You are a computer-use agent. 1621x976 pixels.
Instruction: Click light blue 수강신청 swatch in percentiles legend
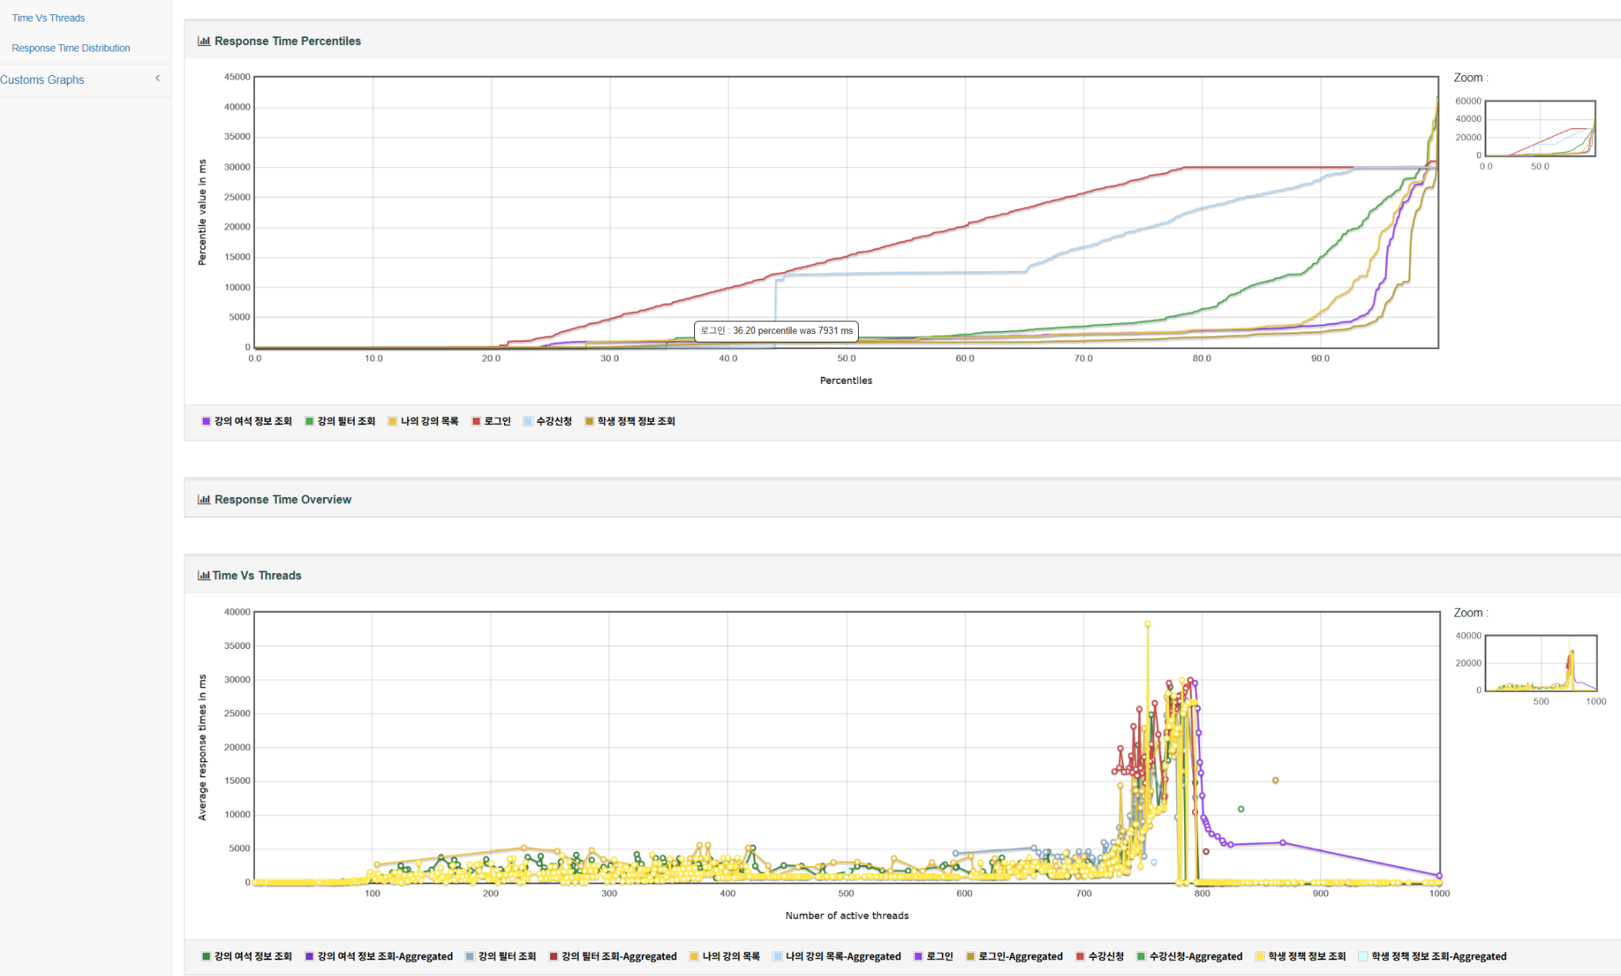click(528, 421)
